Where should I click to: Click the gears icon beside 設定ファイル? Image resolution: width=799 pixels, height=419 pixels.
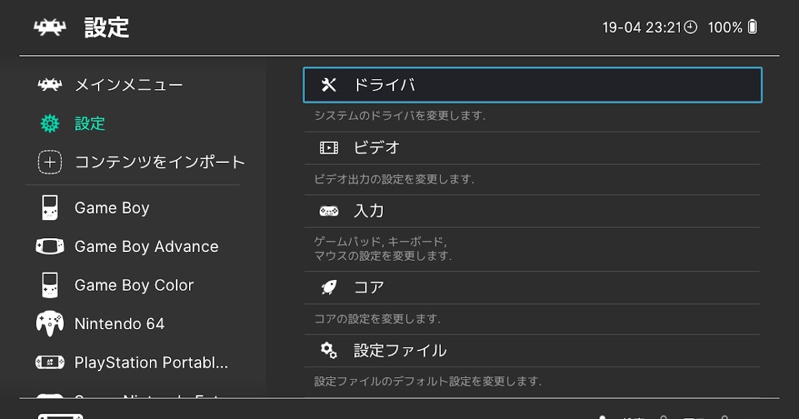328,350
